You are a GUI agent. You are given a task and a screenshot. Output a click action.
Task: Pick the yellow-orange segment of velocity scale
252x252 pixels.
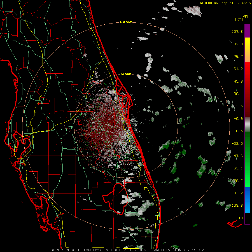(x=247, y=50)
